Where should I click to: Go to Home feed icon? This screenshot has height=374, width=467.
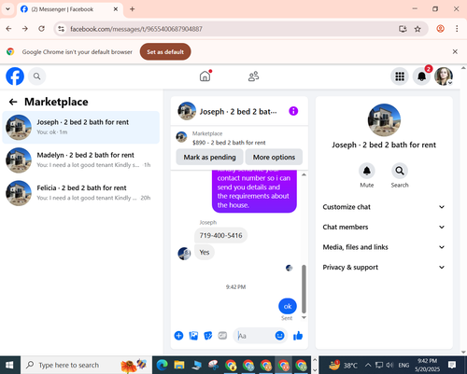coord(205,76)
